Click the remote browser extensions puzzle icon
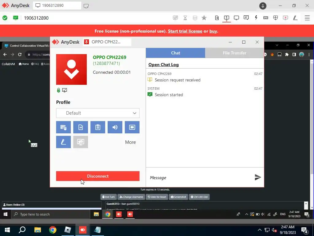 287,54
